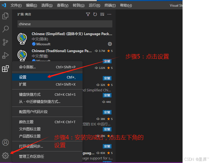Click 安装 button above the 63K extension
Image resolution: width=211 pixels, height=163 pixels.
coord(107,146)
